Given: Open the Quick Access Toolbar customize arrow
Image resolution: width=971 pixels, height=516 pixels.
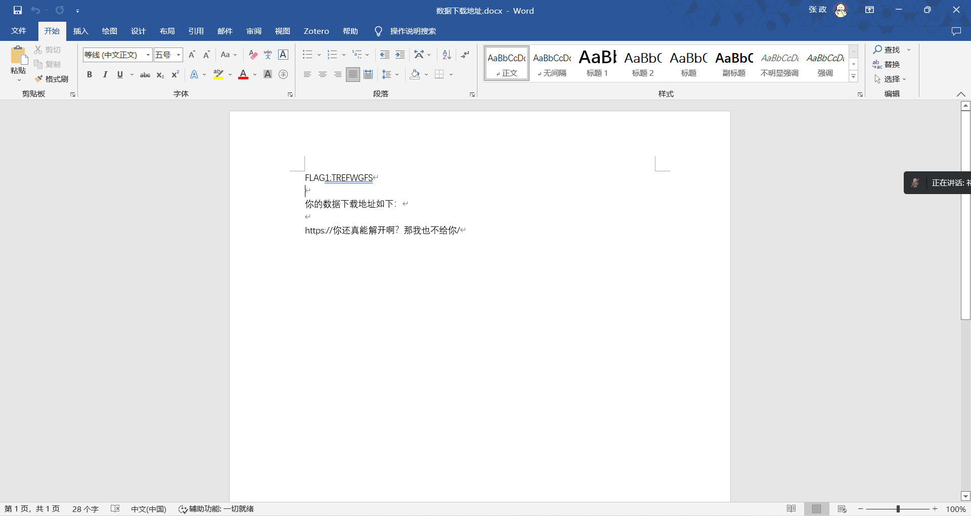Looking at the screenshot, I should [x=77, y=11].
